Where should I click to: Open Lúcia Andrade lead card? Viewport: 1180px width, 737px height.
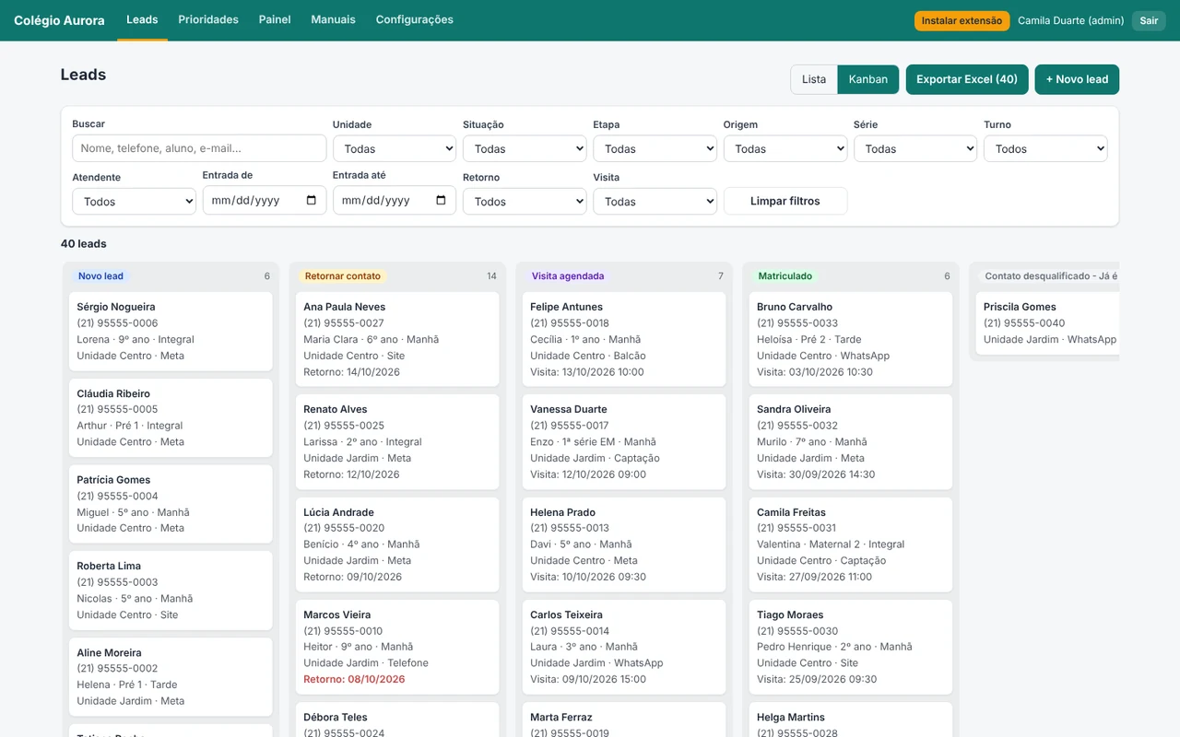pos(397,544)
